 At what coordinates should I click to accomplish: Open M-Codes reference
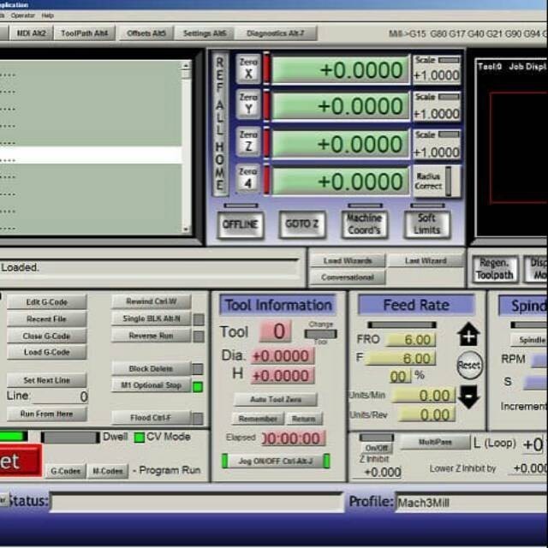[x=108, y=471]
